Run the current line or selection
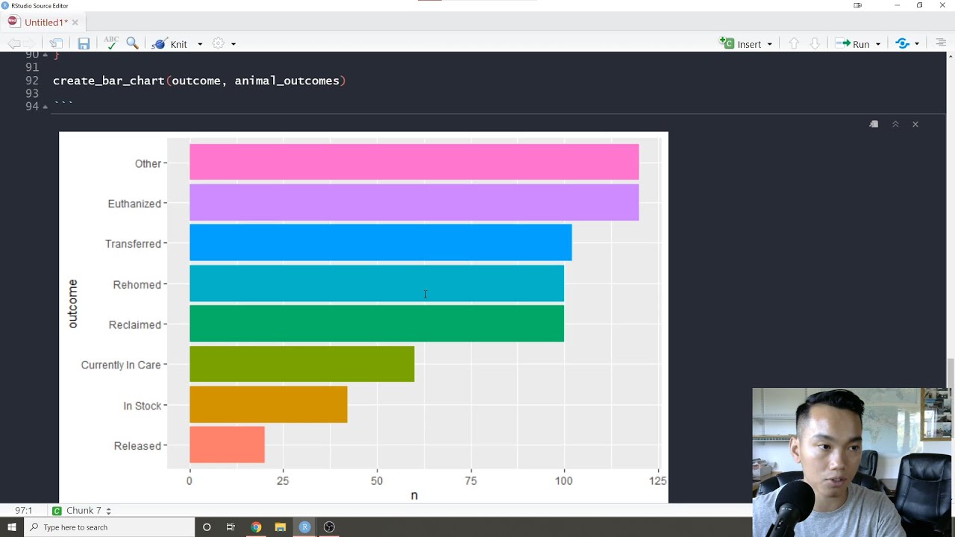The width and height of the screenshot is (955, 537). pyautogui.click(x=853, y=44)
